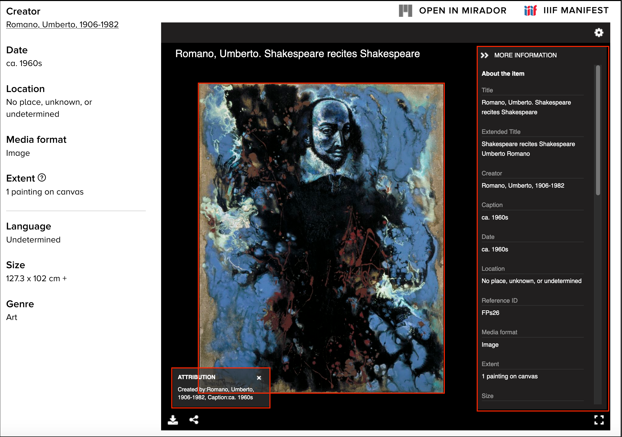This screenshot has height=437, width=622.
Task: Open the viewer settings gear
Action: [599, 33]
